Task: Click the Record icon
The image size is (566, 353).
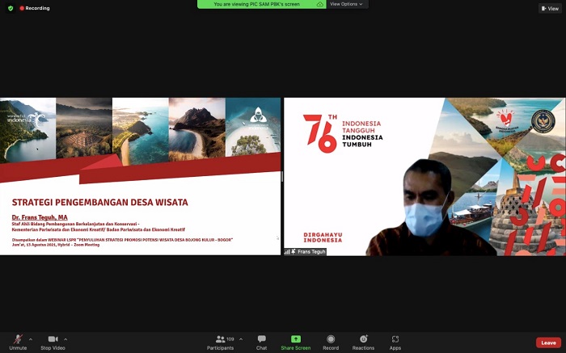Action: pyautogui.click(x=330, y=341)
